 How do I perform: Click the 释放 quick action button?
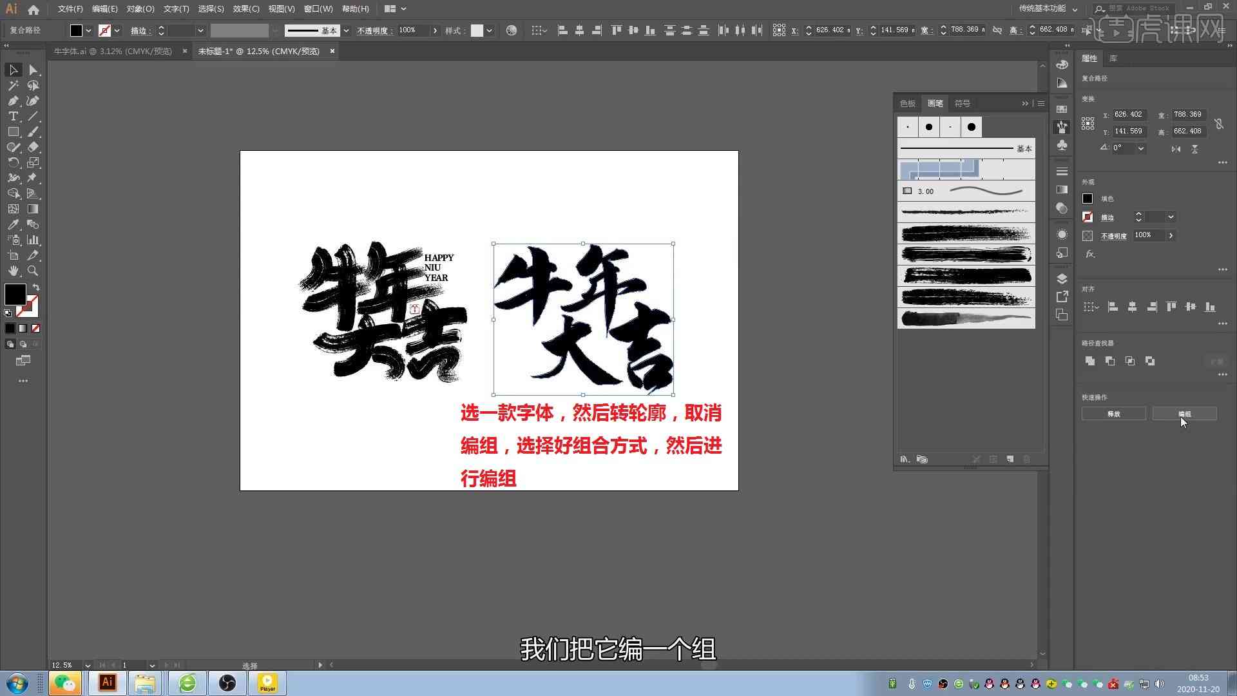[1113, 414]
